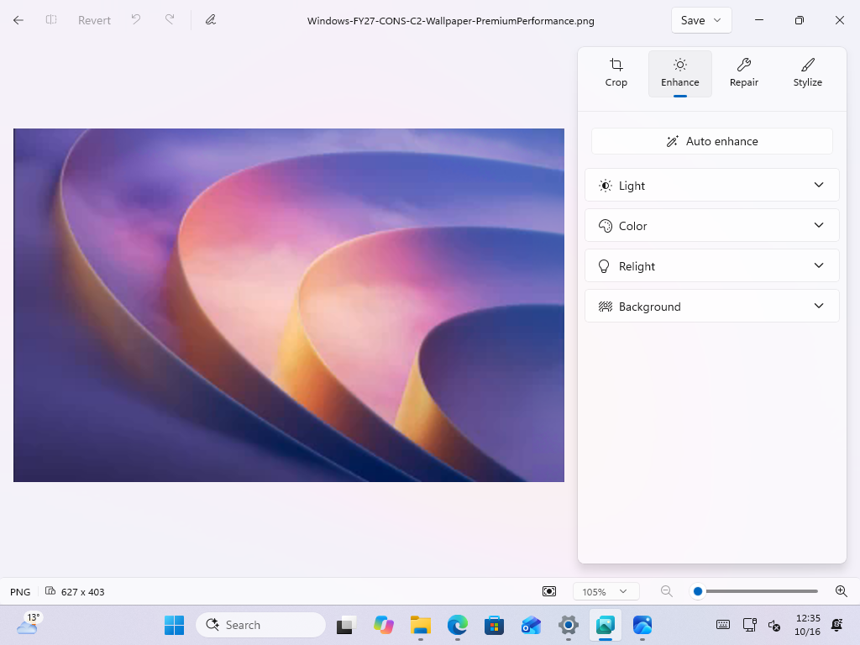Viewport: 860px width, 645px height.
Task: Click the taskbar Search box
Action: tap(260, 625)
